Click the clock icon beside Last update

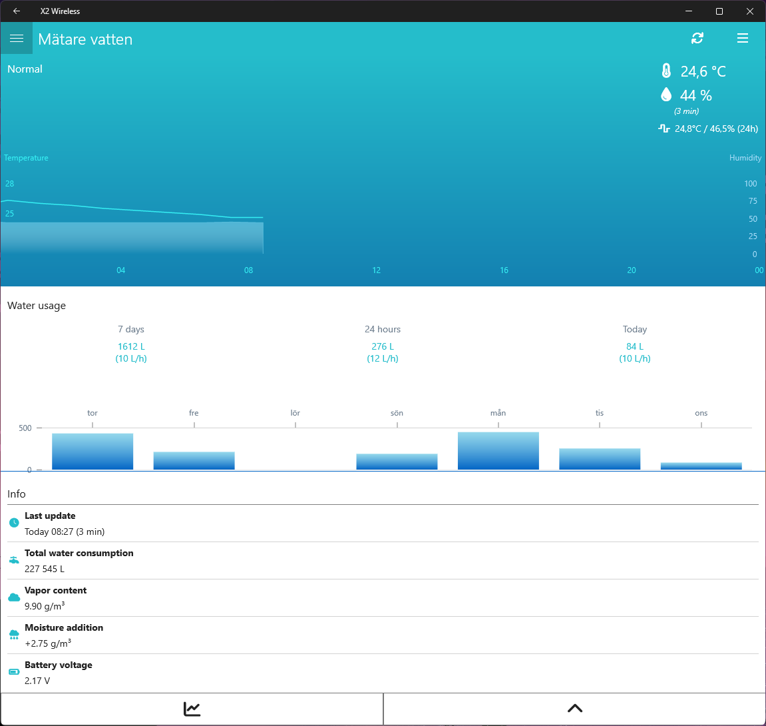[14, 523]
